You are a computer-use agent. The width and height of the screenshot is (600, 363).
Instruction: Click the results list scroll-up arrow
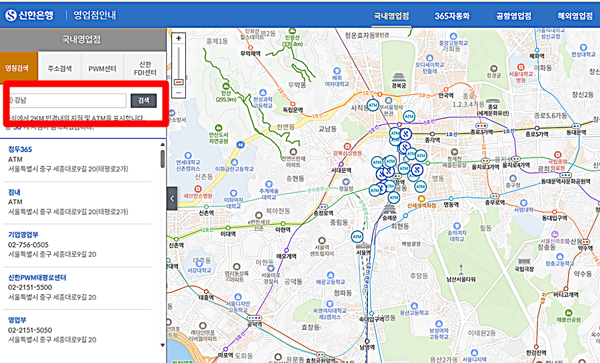pyautogui.click(x=163, y=145)
